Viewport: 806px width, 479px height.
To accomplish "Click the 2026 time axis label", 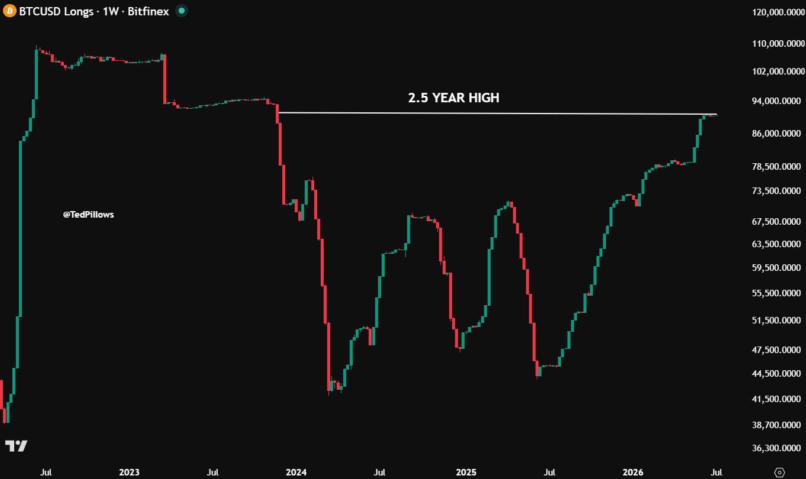I will 633,472.
